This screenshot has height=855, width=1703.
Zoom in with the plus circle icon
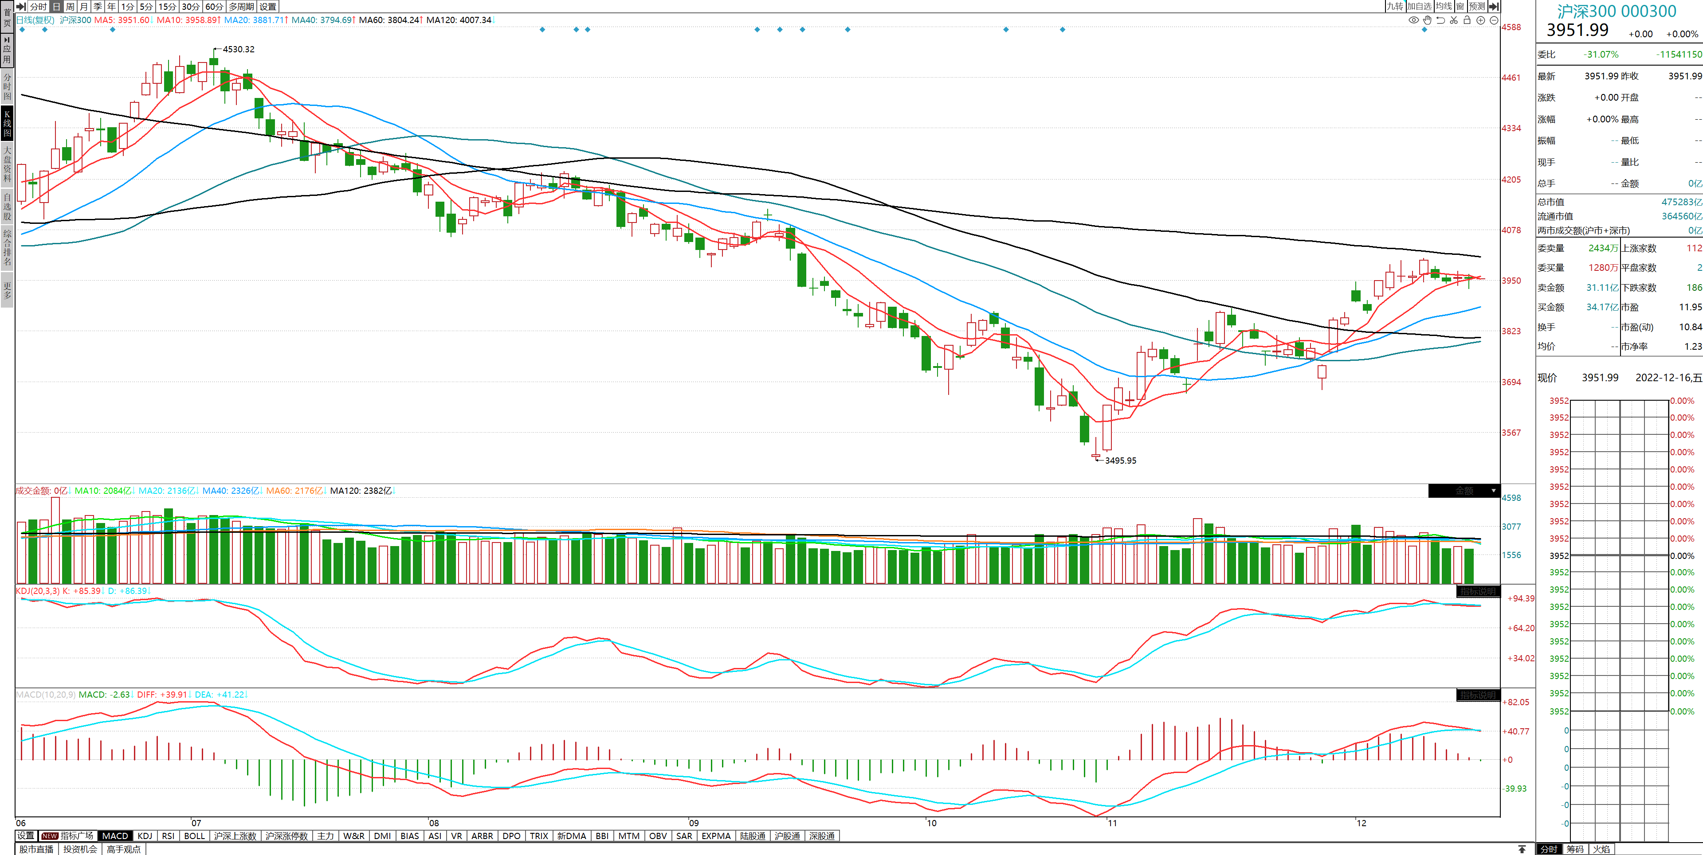coord(1481,20)
